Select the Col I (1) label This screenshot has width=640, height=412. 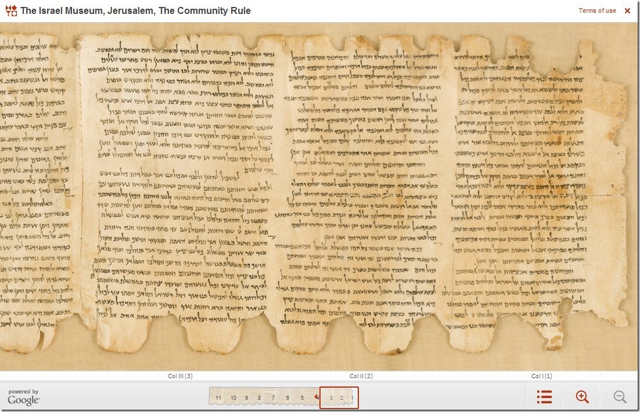pos(542,376)
